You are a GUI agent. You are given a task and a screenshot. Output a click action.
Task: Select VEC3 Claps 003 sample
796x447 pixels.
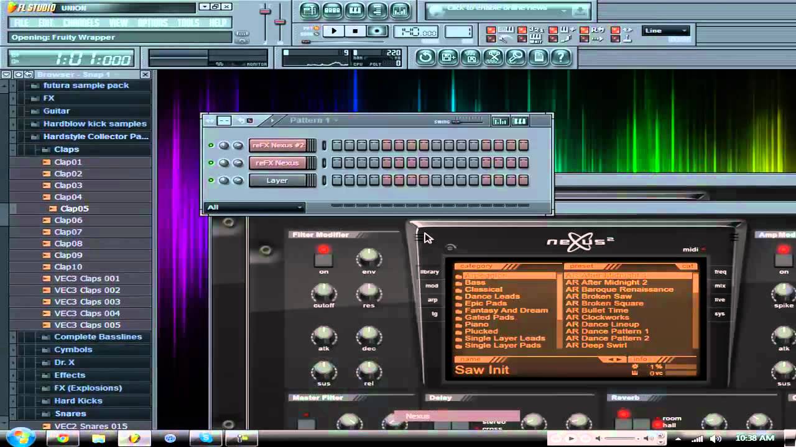[87, 302]
